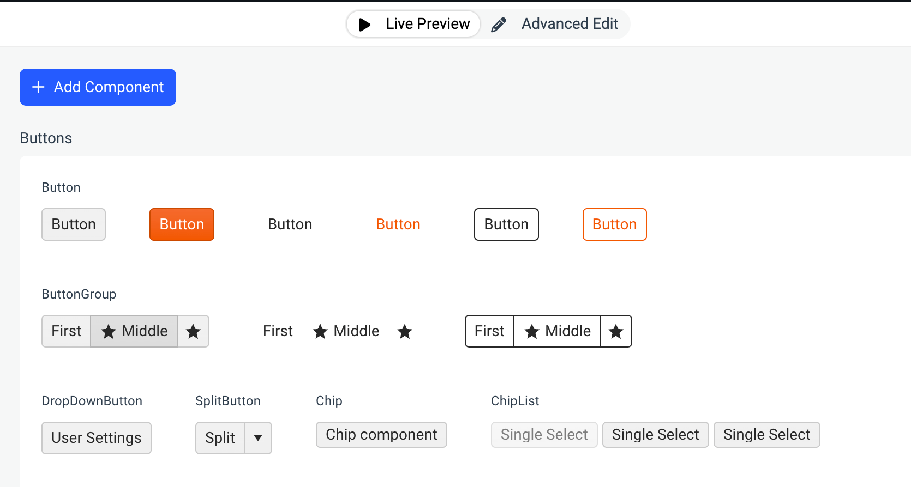Select star Middle button in solid ButtonGroup
Viewport: 911px width, 487px height.
[x=134, y=331]
